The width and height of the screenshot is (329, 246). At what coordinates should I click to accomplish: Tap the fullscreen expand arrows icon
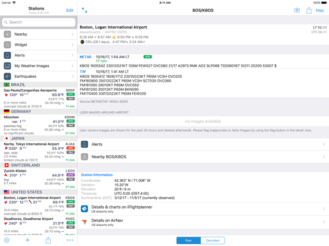click(85, 10)
